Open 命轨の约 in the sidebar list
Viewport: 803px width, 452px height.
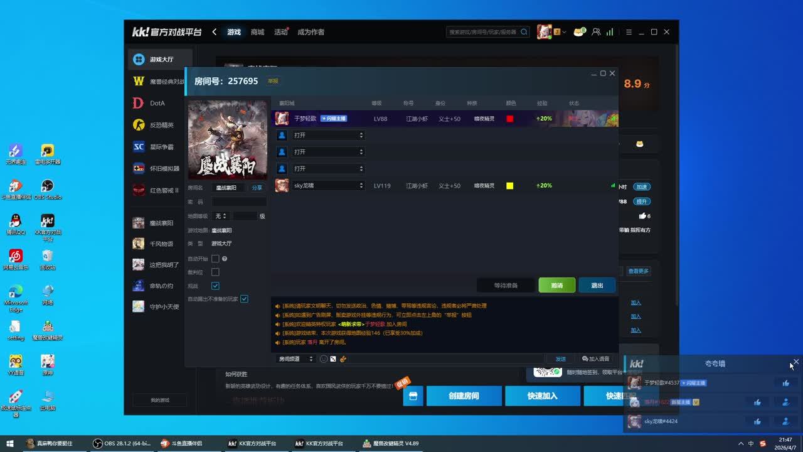click(157, 286)
